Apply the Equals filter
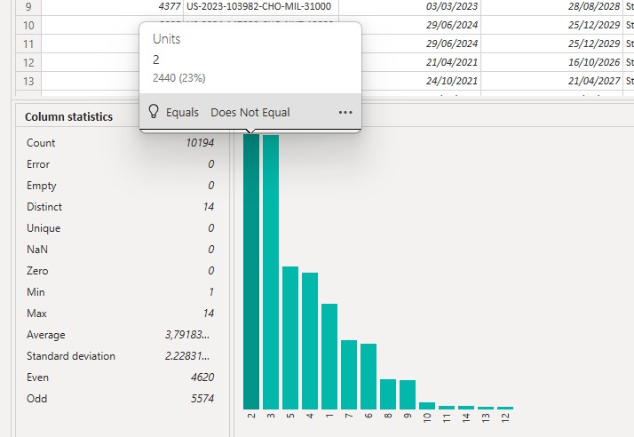This screenshot has width=634, height=437. [182, 113]
